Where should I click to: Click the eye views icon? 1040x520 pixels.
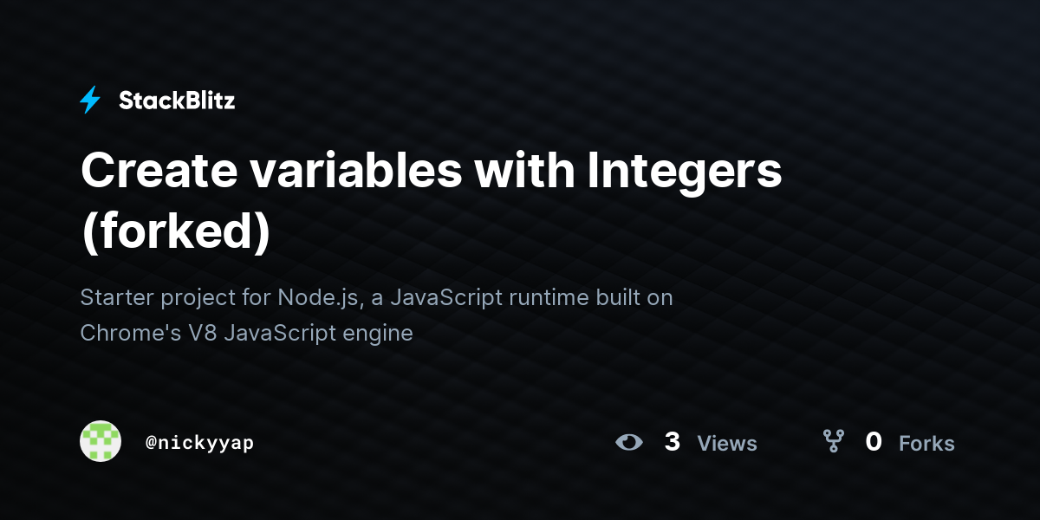pyautogui.click(x=629, y=442)
